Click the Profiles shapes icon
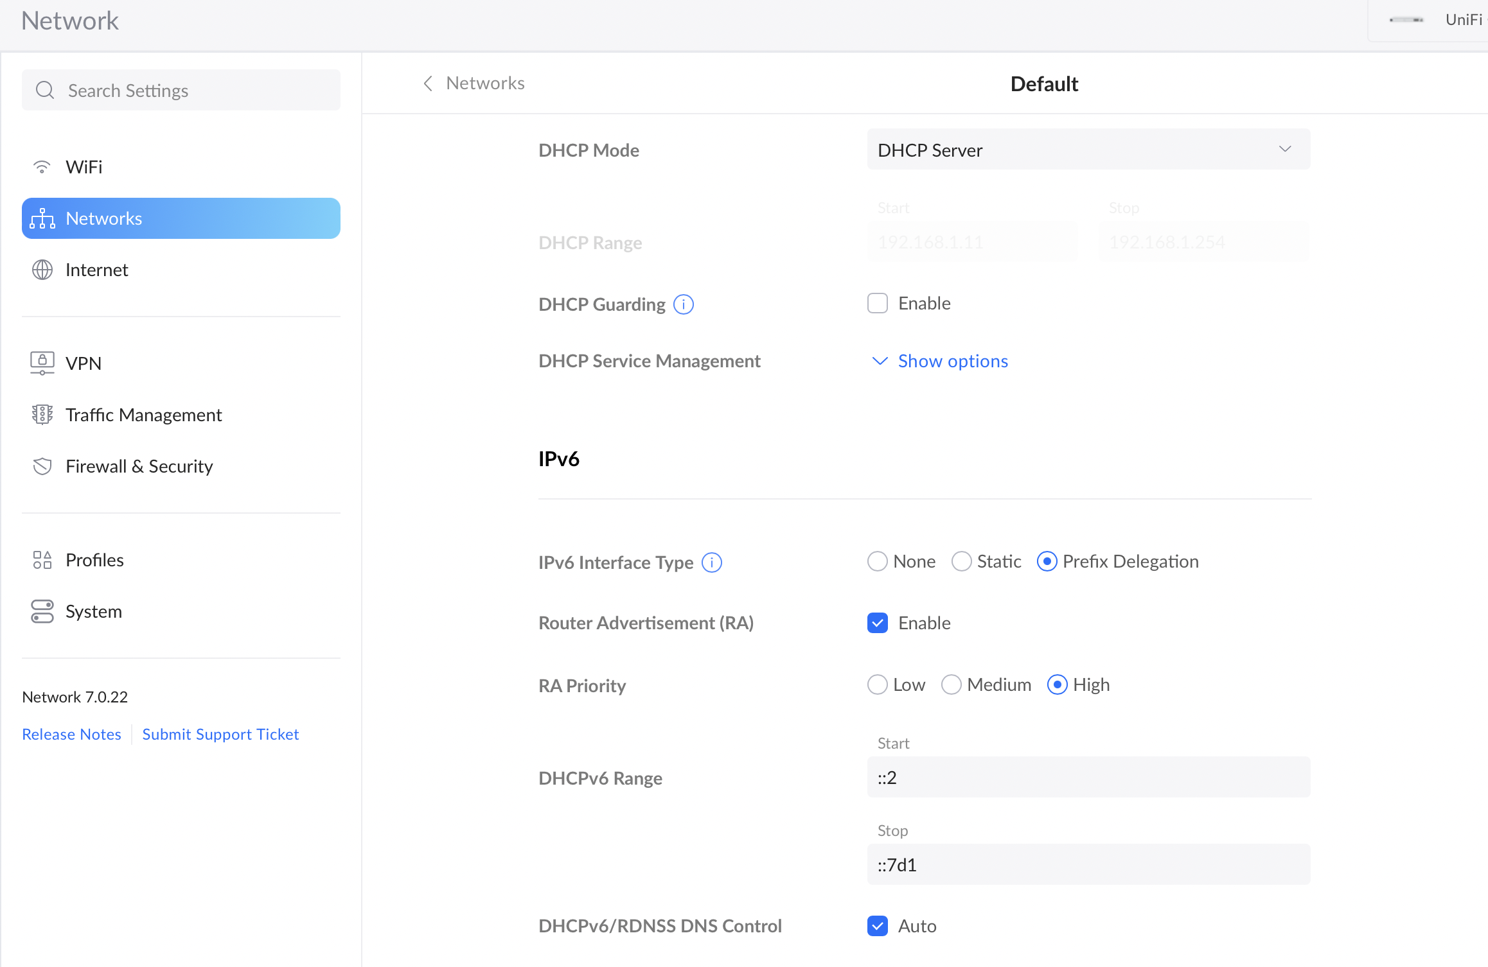The width and height of the screenshot is (1488, 967). tap(42, 560)
